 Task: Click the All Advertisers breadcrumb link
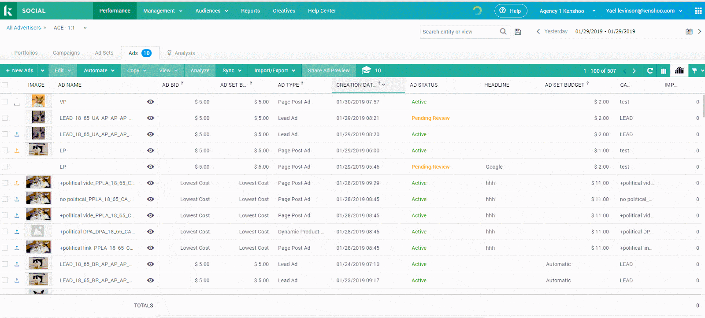pos(23,28)
